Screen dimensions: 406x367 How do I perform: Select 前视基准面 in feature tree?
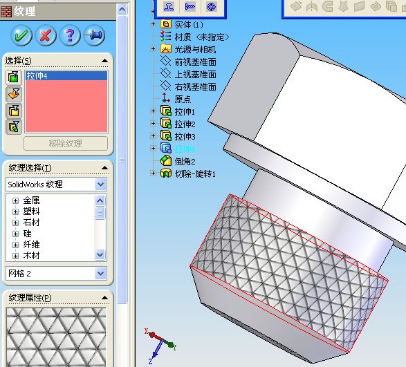(195, 62)
